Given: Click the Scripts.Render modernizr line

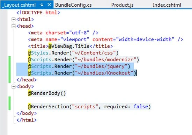Looking at the screenshot, I should pos(84,60).
